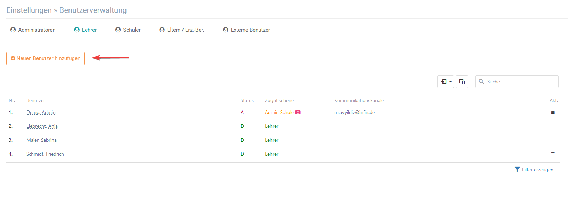
Task: Switch to the Administratoren tab
Action: click(x=33, y=30)
